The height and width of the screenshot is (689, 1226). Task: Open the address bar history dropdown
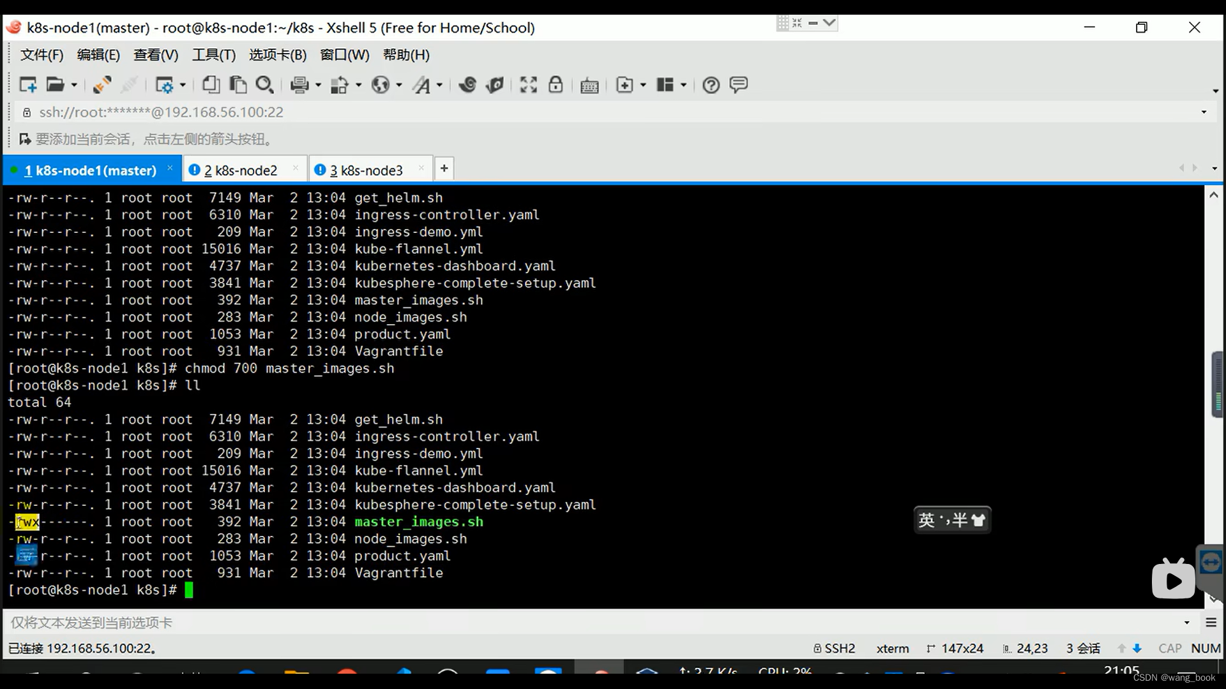[x=1204, y=112]
